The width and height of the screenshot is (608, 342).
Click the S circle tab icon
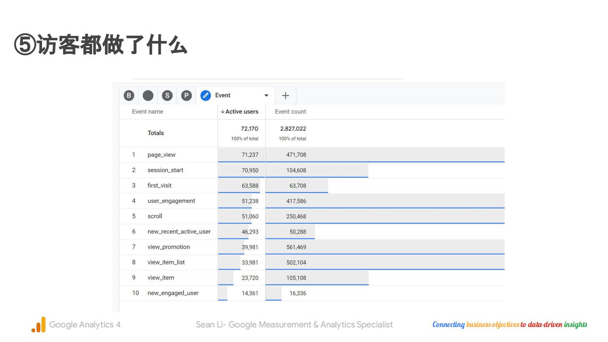(x=167, y=95)
